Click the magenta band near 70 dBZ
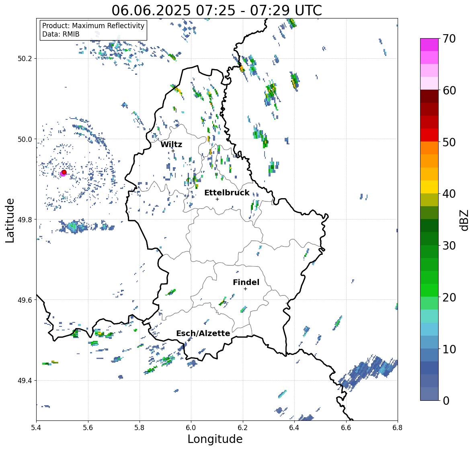The image size is (474, 449). tap(429, 45)
